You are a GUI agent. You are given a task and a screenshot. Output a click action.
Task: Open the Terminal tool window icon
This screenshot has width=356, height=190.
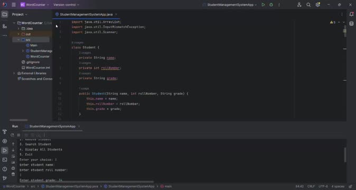(x=5, y=160)
